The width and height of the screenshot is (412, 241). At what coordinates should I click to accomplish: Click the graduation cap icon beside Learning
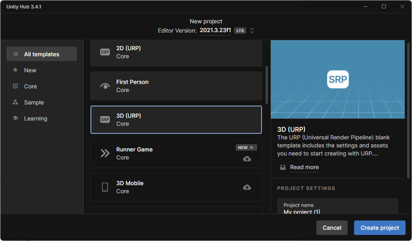[15, 118]
